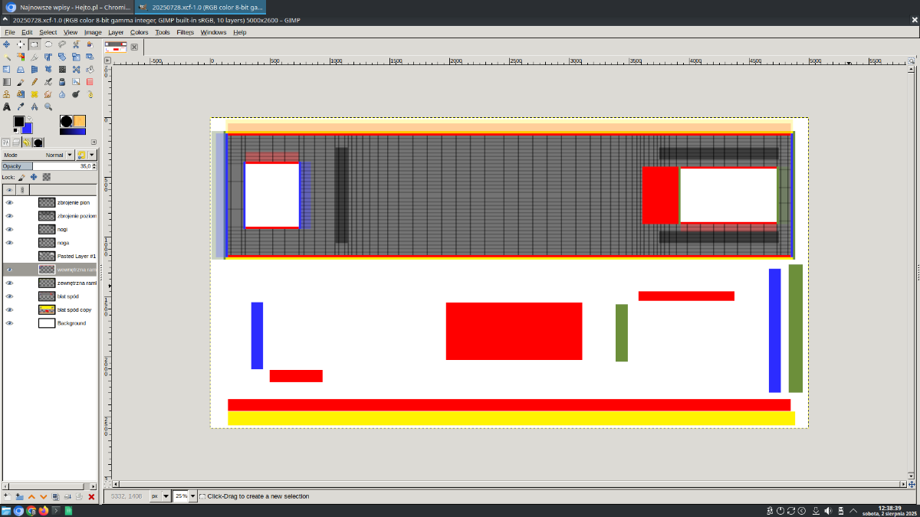The width and height of the screenshot is (920, 517).
Task: Toggle the lock alpha channel checkerboard icon
Action: [46, 177]
